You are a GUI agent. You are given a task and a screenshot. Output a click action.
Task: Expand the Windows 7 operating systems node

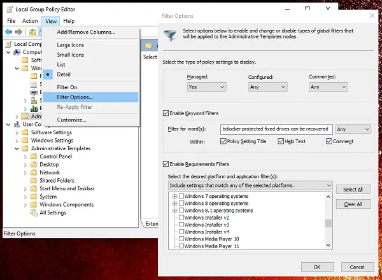click(x=174, y=196)
